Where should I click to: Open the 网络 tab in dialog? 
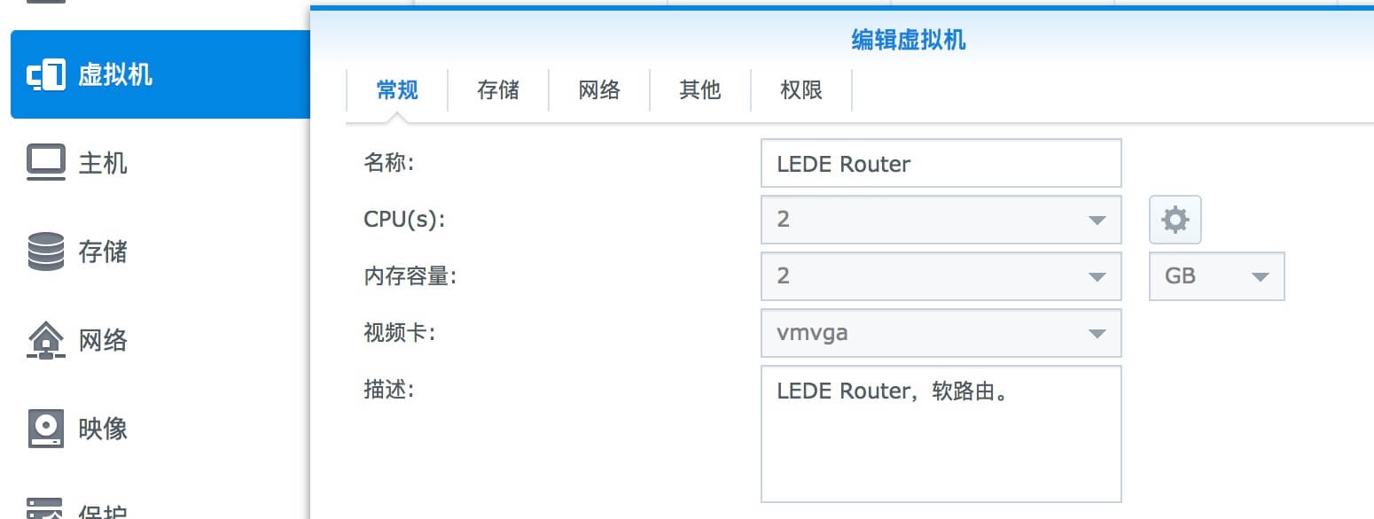599,89
